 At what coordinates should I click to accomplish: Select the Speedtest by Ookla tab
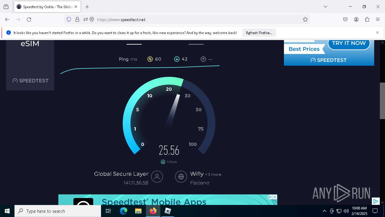click(47, 7)
